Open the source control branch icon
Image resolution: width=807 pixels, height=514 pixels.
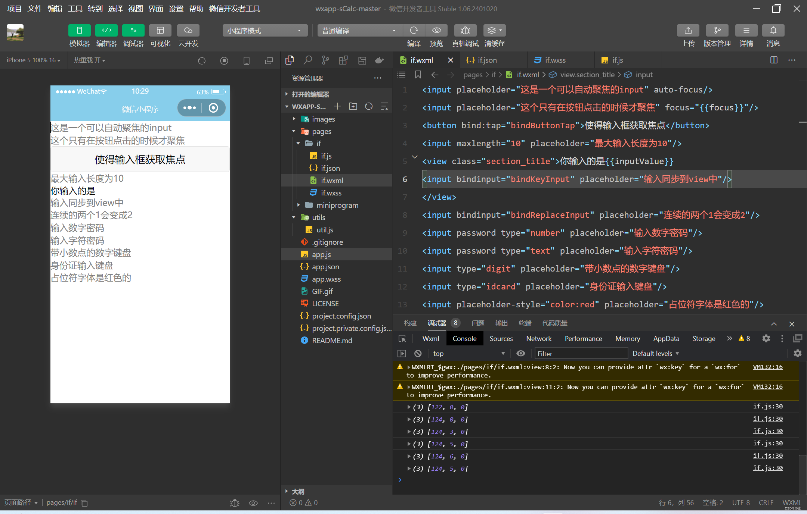325,60
